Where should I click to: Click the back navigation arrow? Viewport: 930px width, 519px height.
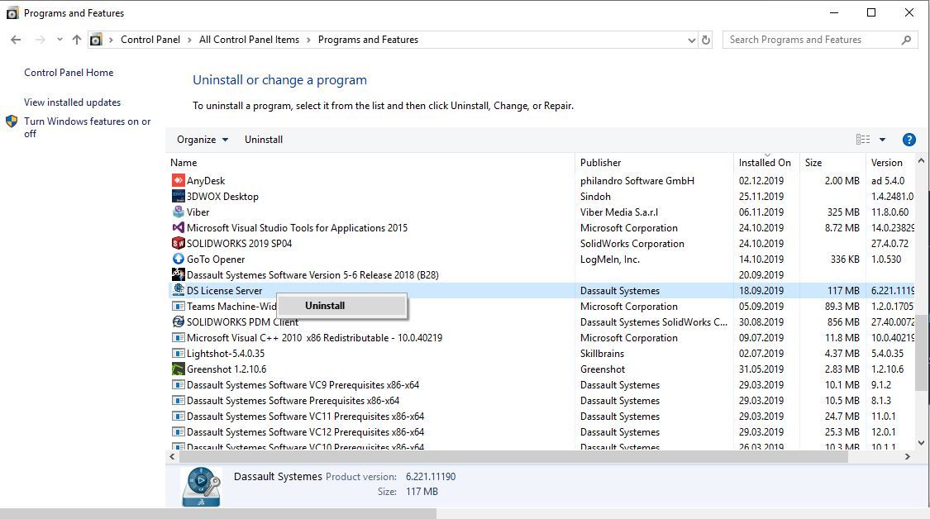coord(16,40)
